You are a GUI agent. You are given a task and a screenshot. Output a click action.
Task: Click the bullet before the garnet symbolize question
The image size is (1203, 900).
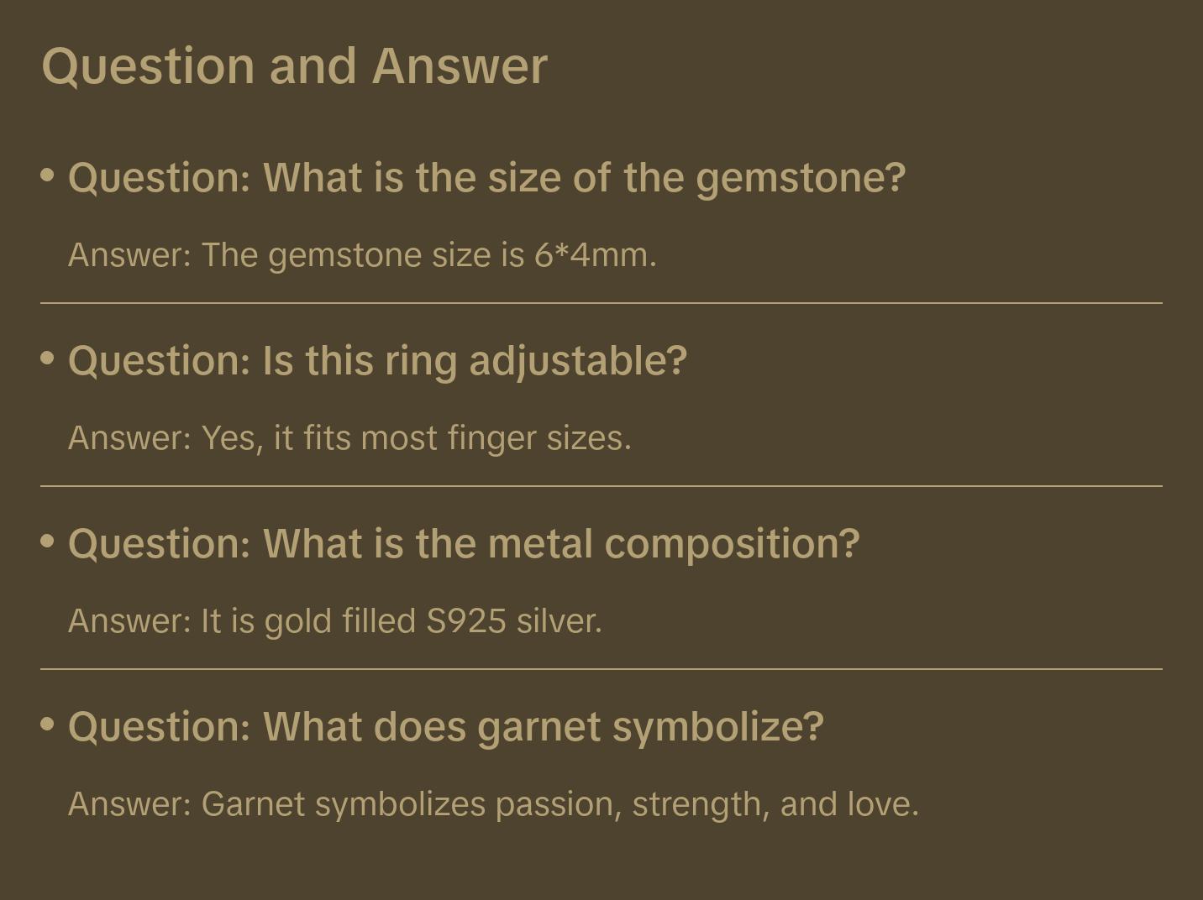48,725
